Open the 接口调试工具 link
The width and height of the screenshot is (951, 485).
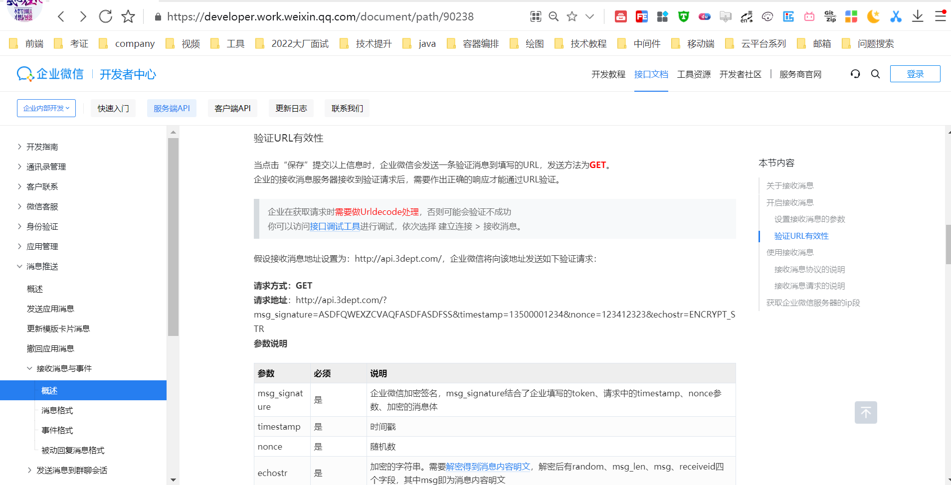click(335, 226)
